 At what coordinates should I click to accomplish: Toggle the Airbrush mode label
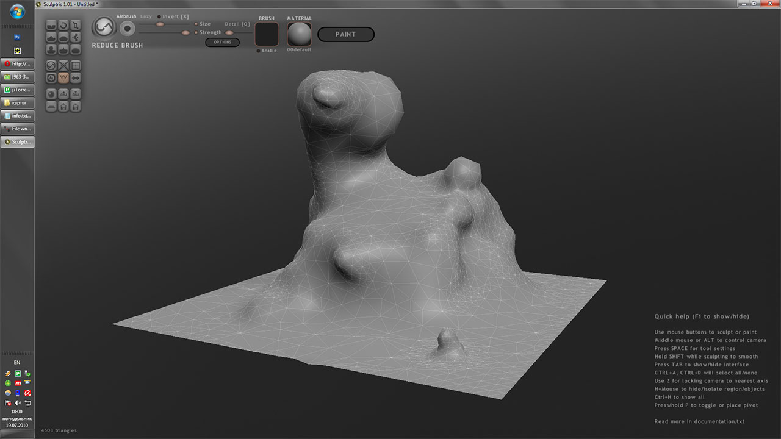(126, 16)
